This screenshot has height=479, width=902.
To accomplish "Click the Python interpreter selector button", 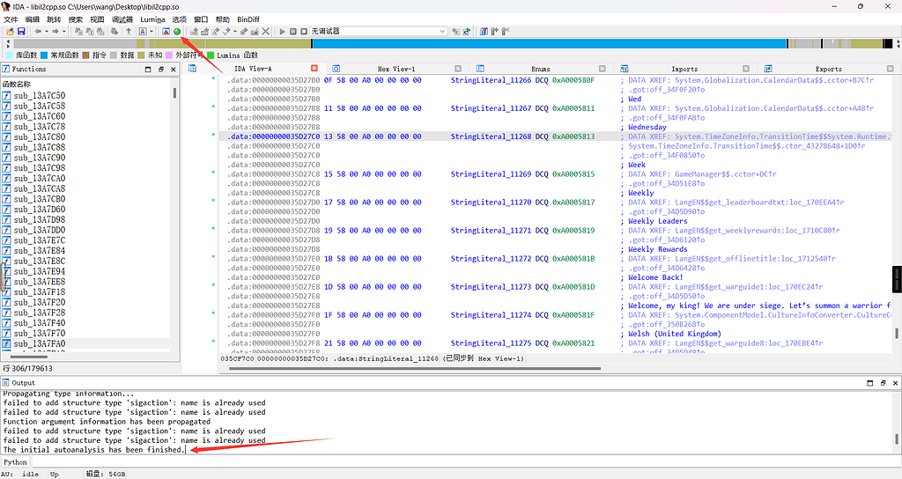I will pos(16,462).
